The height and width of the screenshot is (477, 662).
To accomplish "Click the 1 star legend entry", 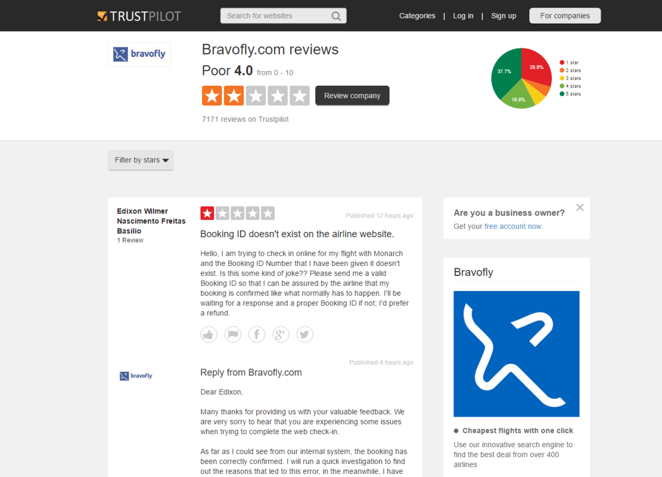I will (x=570, y=63).
